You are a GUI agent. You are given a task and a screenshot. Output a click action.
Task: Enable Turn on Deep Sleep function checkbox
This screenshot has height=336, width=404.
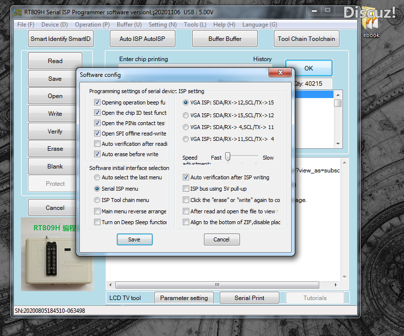(x=98, y=222)
